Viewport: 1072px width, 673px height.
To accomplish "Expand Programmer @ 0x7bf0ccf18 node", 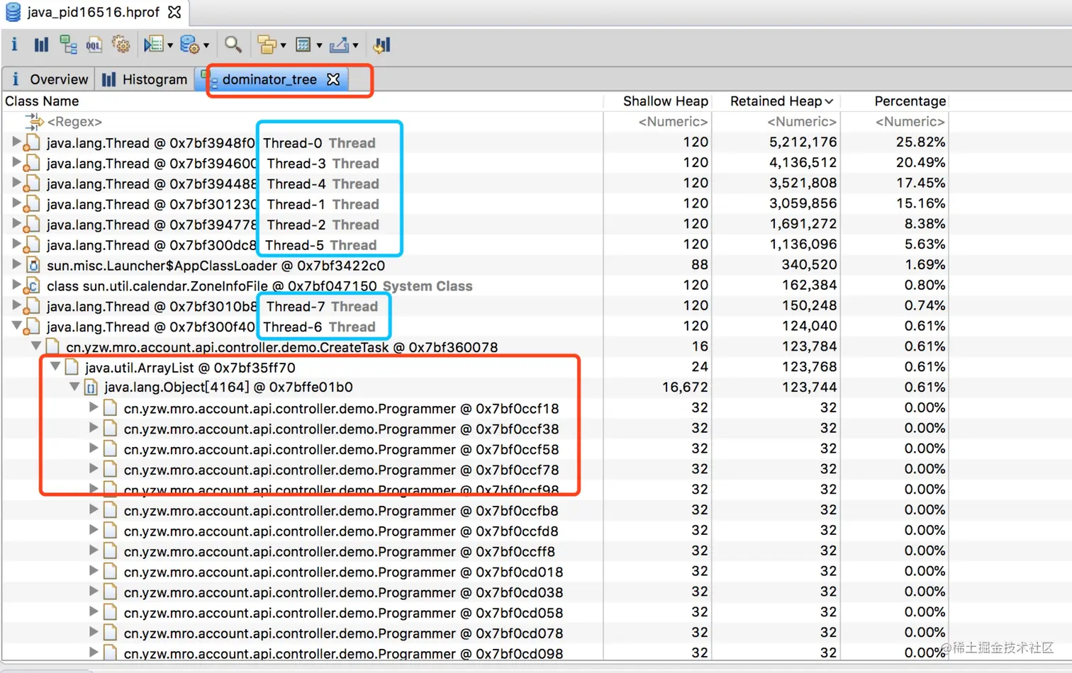I will (x=93, y=408).
